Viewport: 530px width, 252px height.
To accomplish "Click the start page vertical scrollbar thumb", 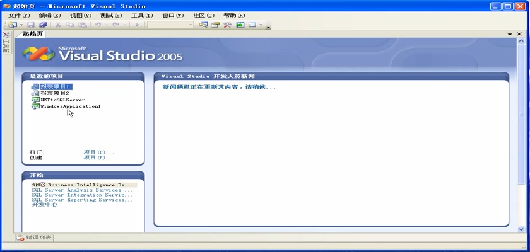I will point(521,114).
